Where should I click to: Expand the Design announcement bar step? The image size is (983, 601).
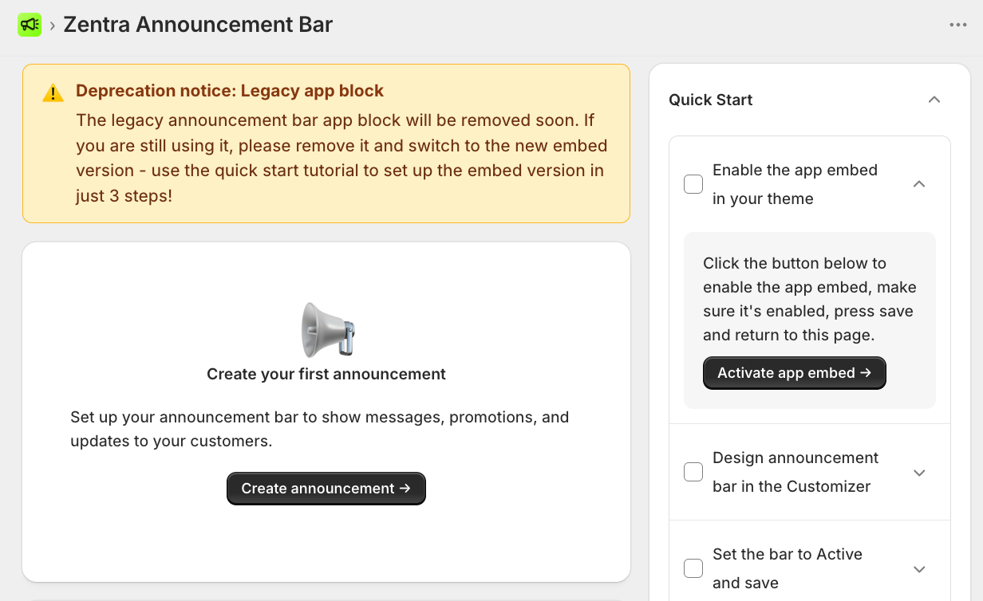click(x=919, y=473)
